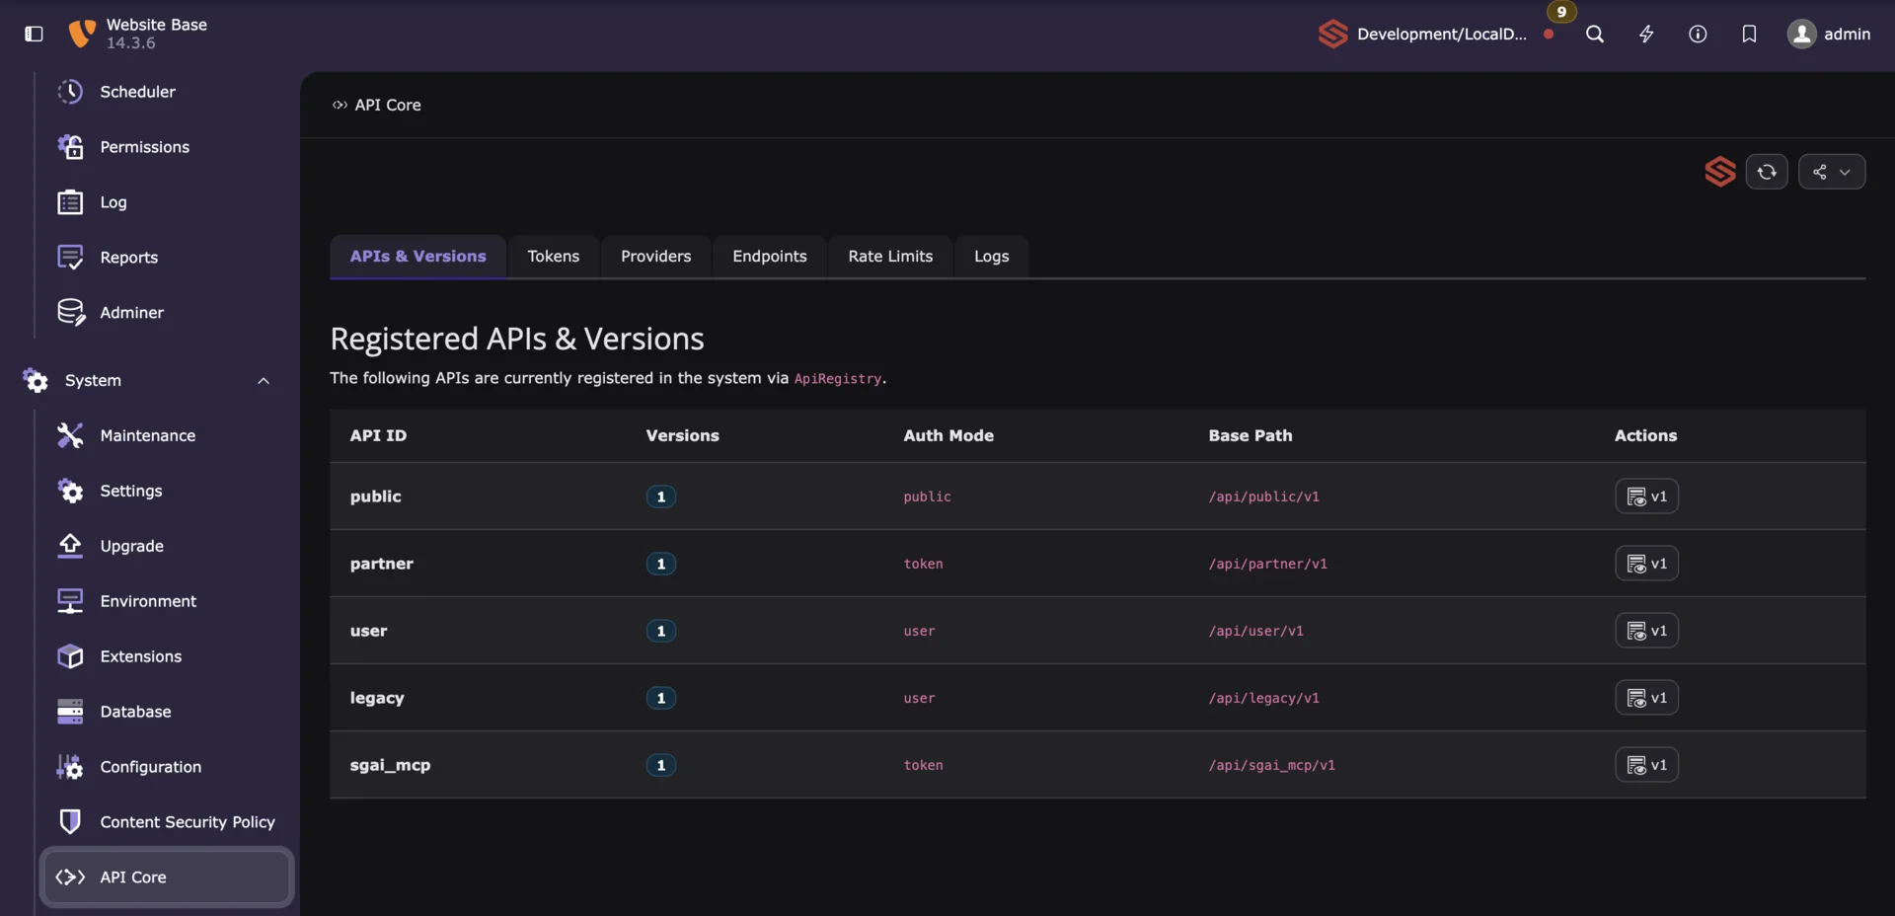Open the flush cache lightning icon
This screenshot has width=1895, height=916.
(x=1646, y=35)
